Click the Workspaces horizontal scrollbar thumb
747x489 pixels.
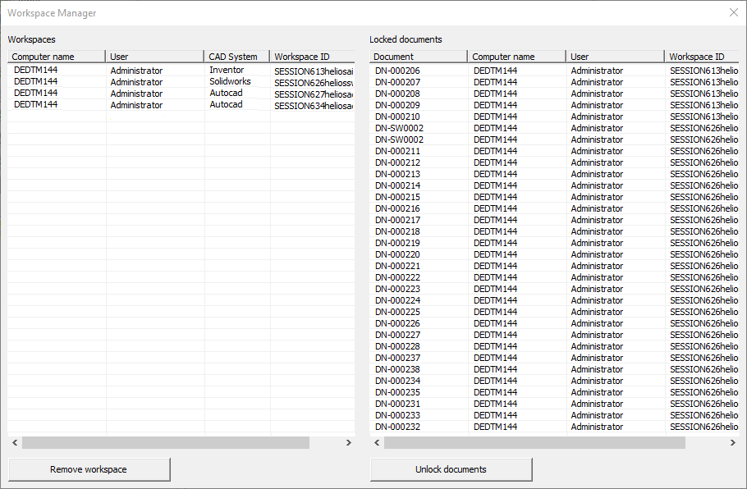[166, 443]
